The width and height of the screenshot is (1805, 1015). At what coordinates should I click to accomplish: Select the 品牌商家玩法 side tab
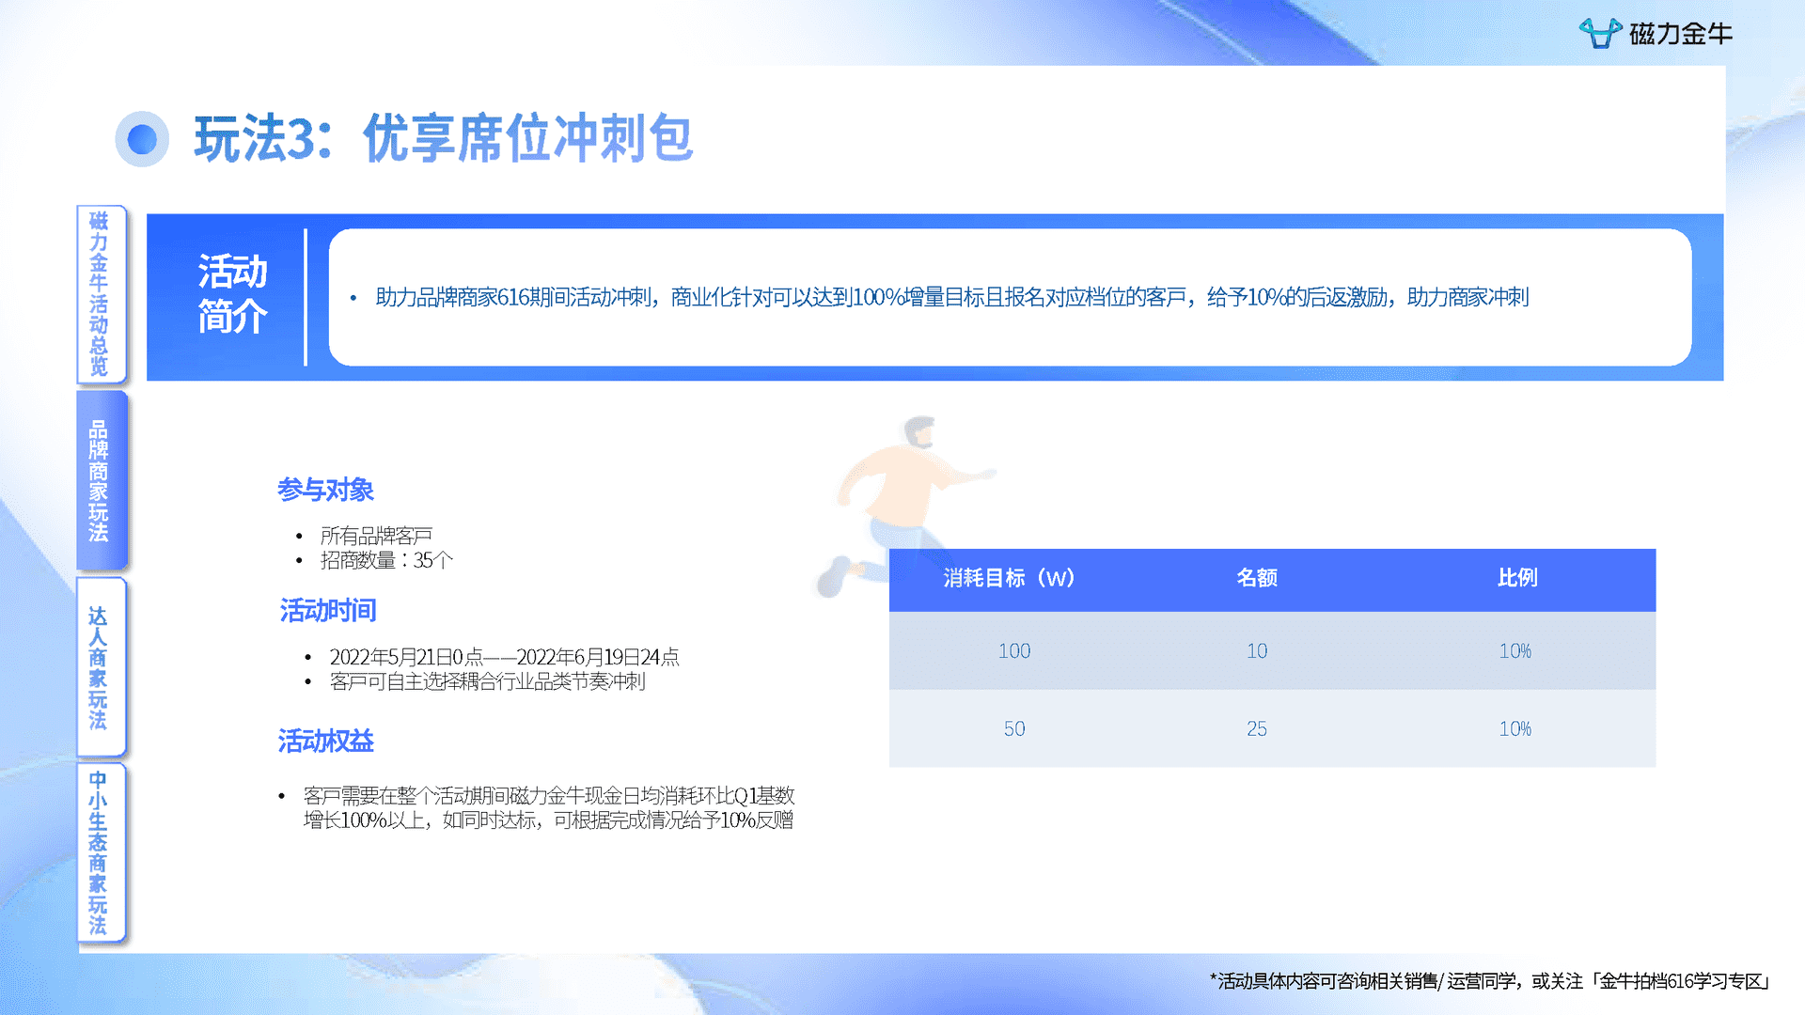(101, 480)
